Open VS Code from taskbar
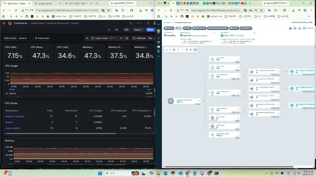The image size is (316, 177). [180, 173]
